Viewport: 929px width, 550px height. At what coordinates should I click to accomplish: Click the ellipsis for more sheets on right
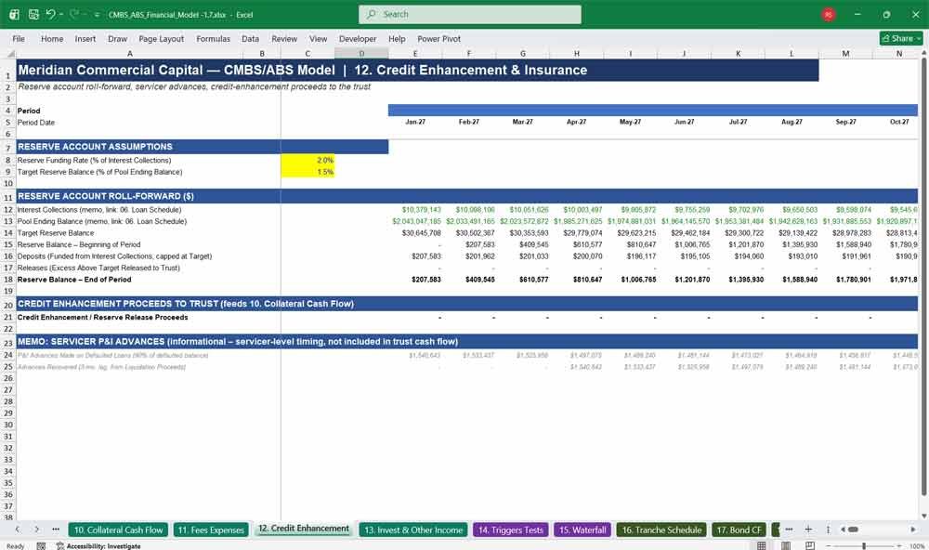tap(789, 530)
